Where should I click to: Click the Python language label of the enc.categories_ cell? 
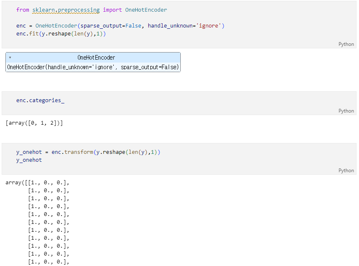click(x=346, y=111)
